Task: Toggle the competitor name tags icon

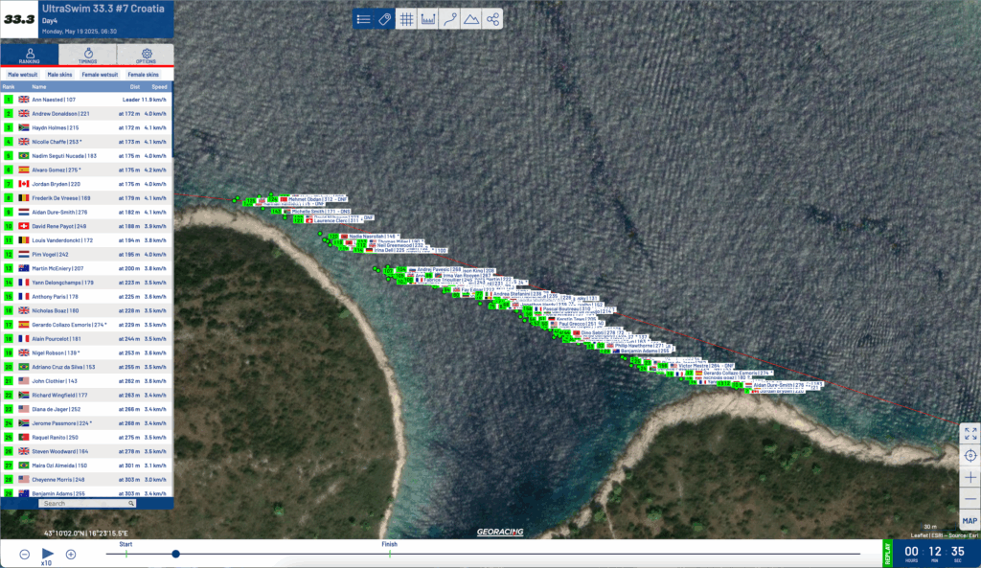Action: click(385, 19)
